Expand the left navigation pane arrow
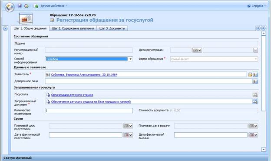This screenshot has width=271, height=161. click(5, 28)
